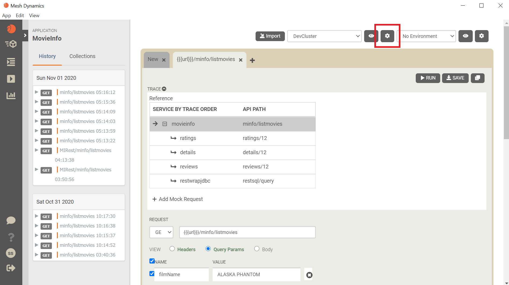Open the No Environment dropdown
The width and height of the screenshot is (509, 285).
(x=426, y=36)
